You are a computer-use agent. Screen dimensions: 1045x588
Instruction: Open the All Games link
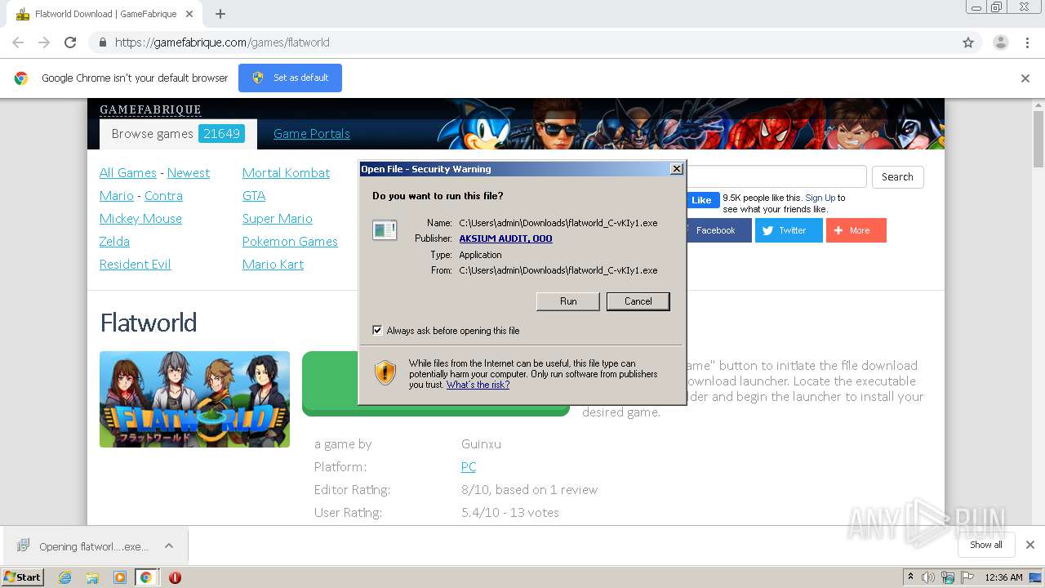click(x=128, y=173)
